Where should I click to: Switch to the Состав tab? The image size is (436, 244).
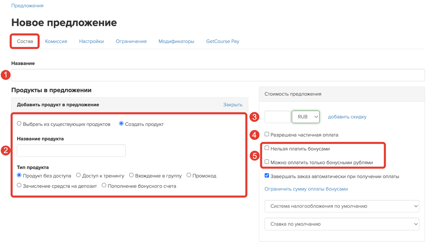(x=25, y=41)
